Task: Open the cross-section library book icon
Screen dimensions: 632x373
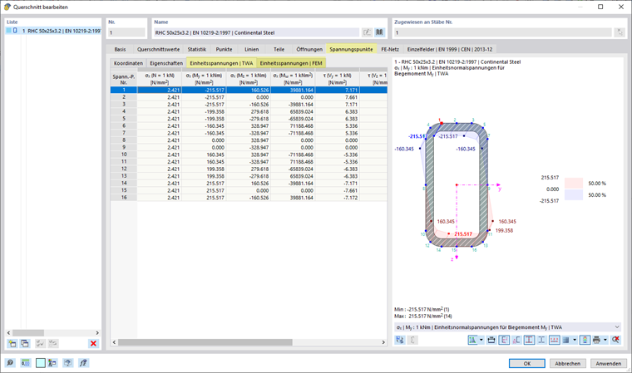Action: (379, 32)
